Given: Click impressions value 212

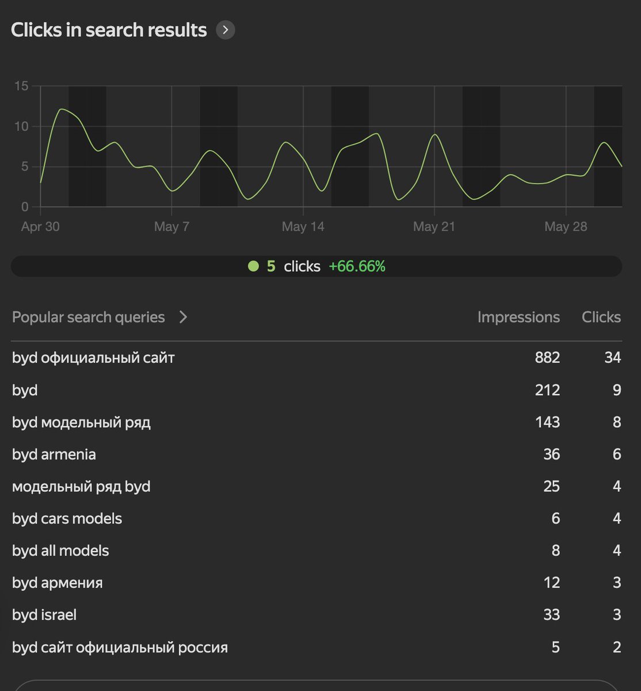Looking at the screenshot, I should (547, 390).
